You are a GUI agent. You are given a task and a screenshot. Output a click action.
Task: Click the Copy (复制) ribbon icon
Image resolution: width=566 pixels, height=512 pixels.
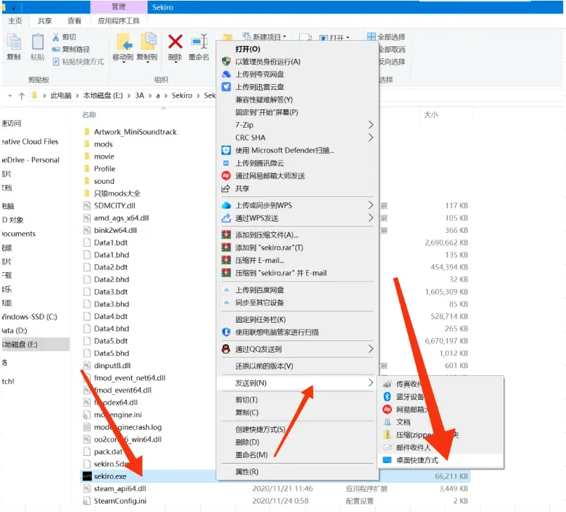click(14, 46)
